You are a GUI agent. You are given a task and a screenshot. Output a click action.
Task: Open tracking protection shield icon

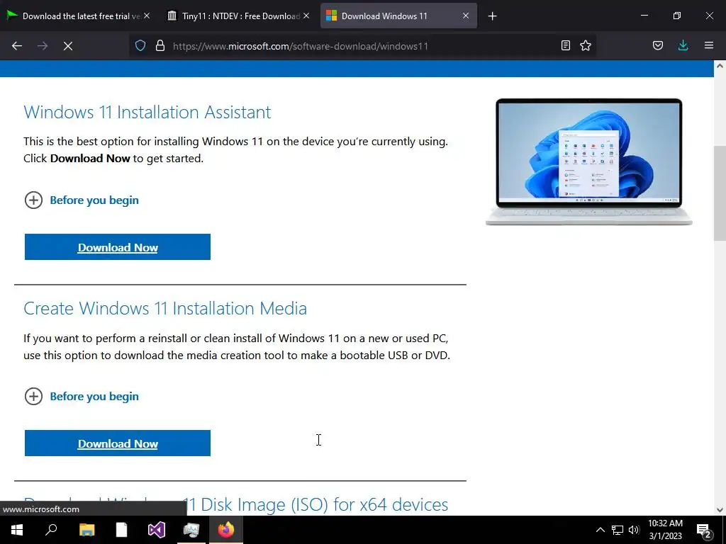(140, 45)
